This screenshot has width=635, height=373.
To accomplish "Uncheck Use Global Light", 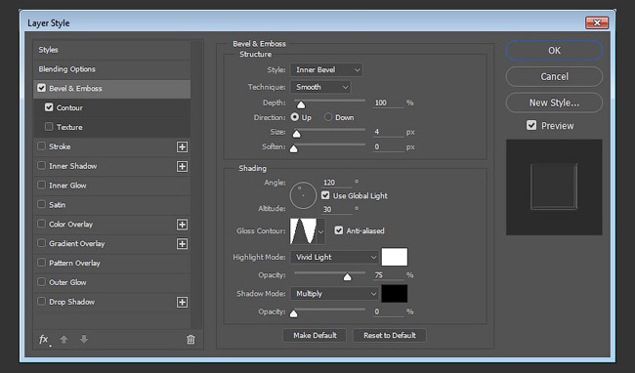I will click(325, 195).
